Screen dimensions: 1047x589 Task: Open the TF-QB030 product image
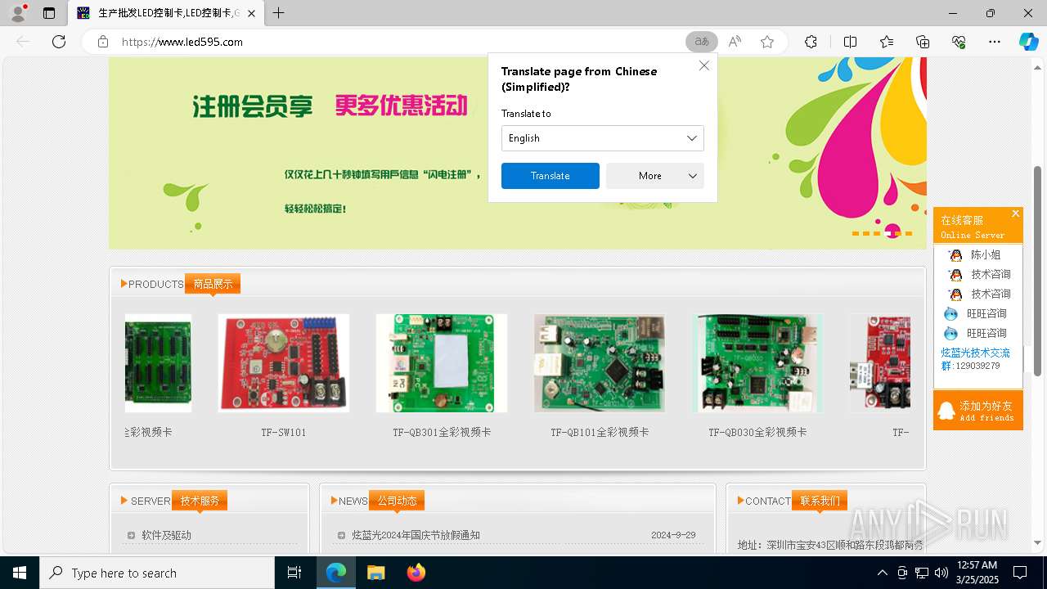[757, 363]
